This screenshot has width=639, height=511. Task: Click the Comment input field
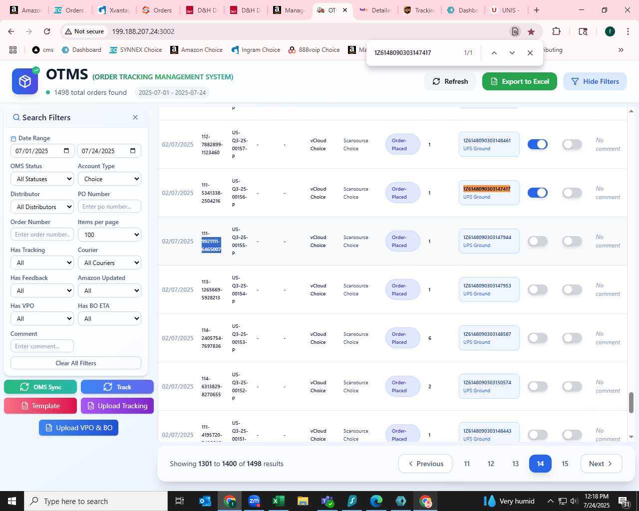(42, 346)
